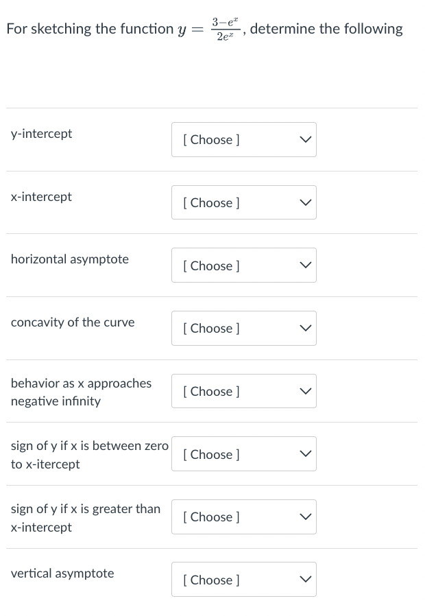
Task: Expand the vertical asymptote dropdown
Action: 243,580
